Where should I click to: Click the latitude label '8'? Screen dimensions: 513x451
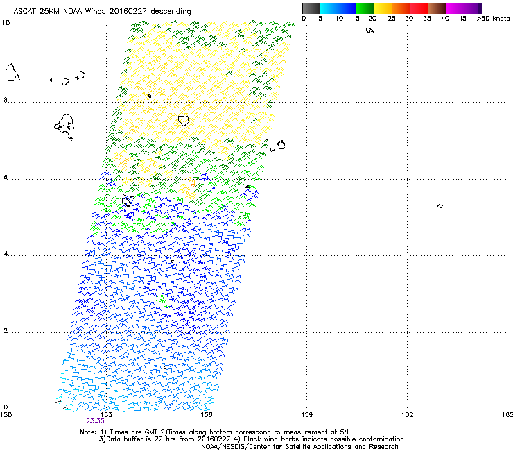[6, 100]
